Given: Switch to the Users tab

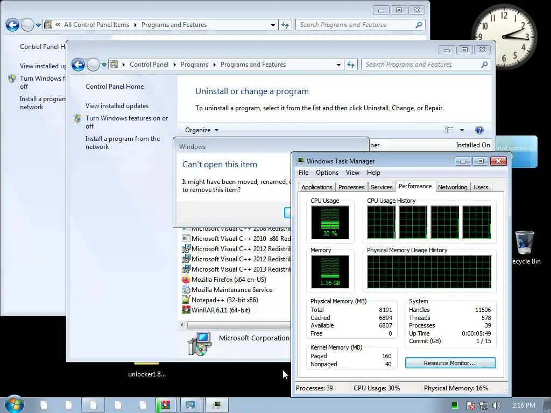Looking at the screenshot, I should point(481,187).
